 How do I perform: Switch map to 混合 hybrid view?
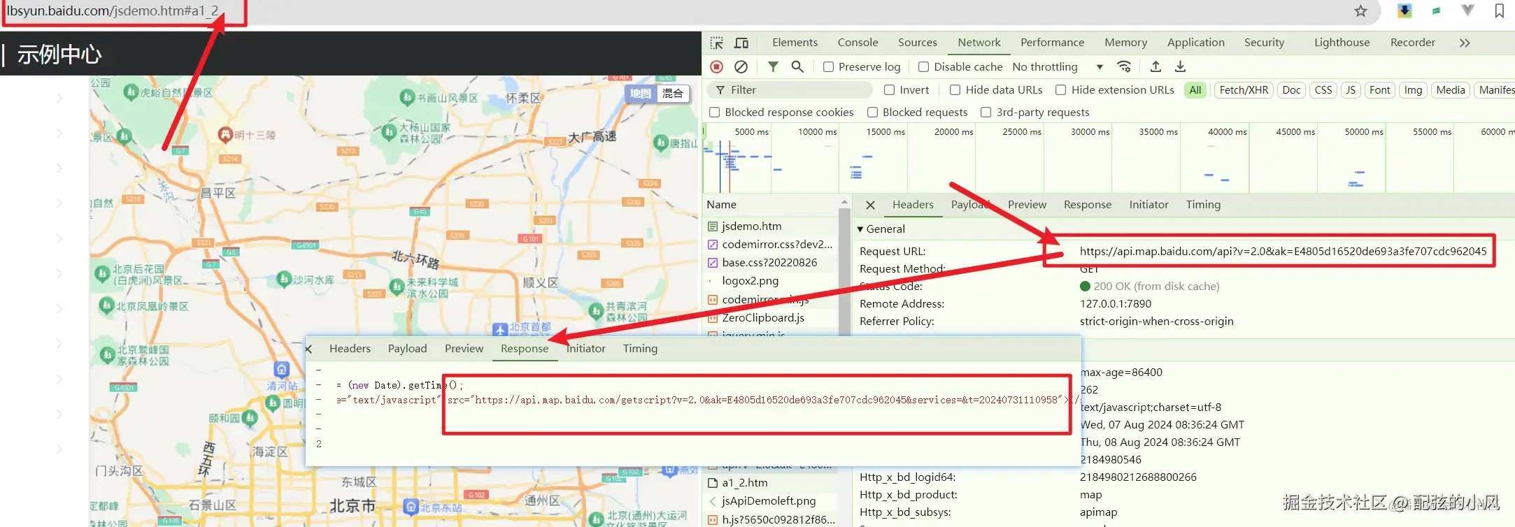pyautogui.click(x=673, y=93)
